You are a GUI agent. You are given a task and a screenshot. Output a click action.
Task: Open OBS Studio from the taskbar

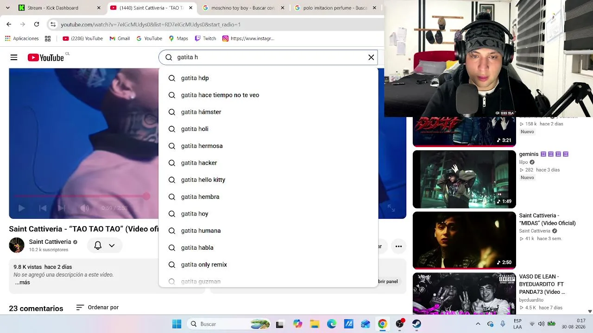399,324
